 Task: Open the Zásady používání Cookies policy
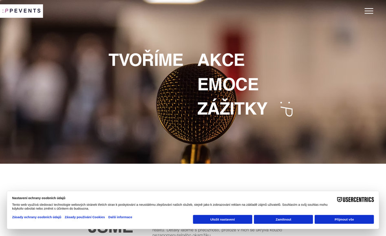coord(84,217)
